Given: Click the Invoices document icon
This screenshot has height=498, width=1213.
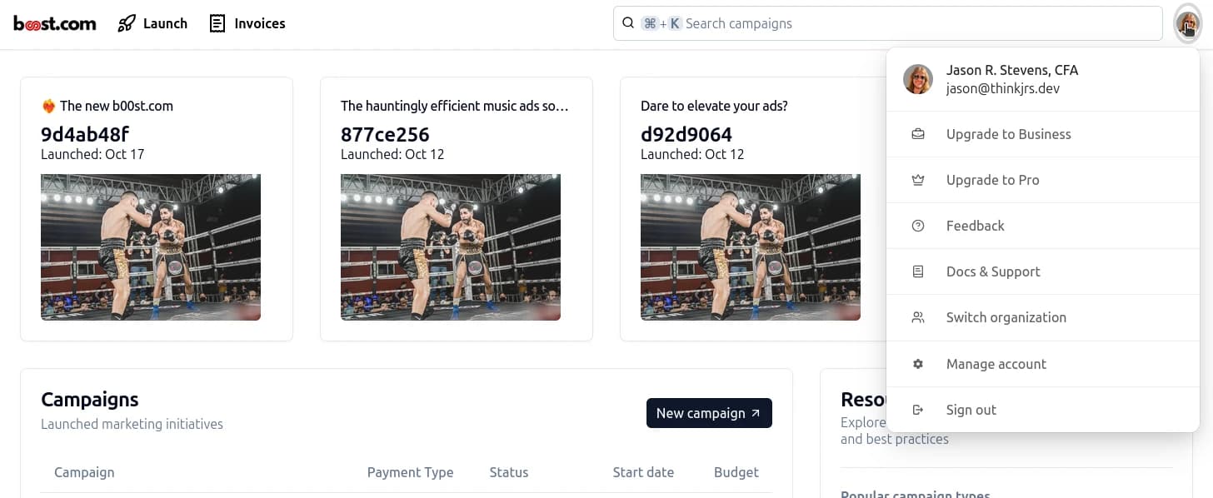Looking at the screenshot, I should tap(217, 23).
